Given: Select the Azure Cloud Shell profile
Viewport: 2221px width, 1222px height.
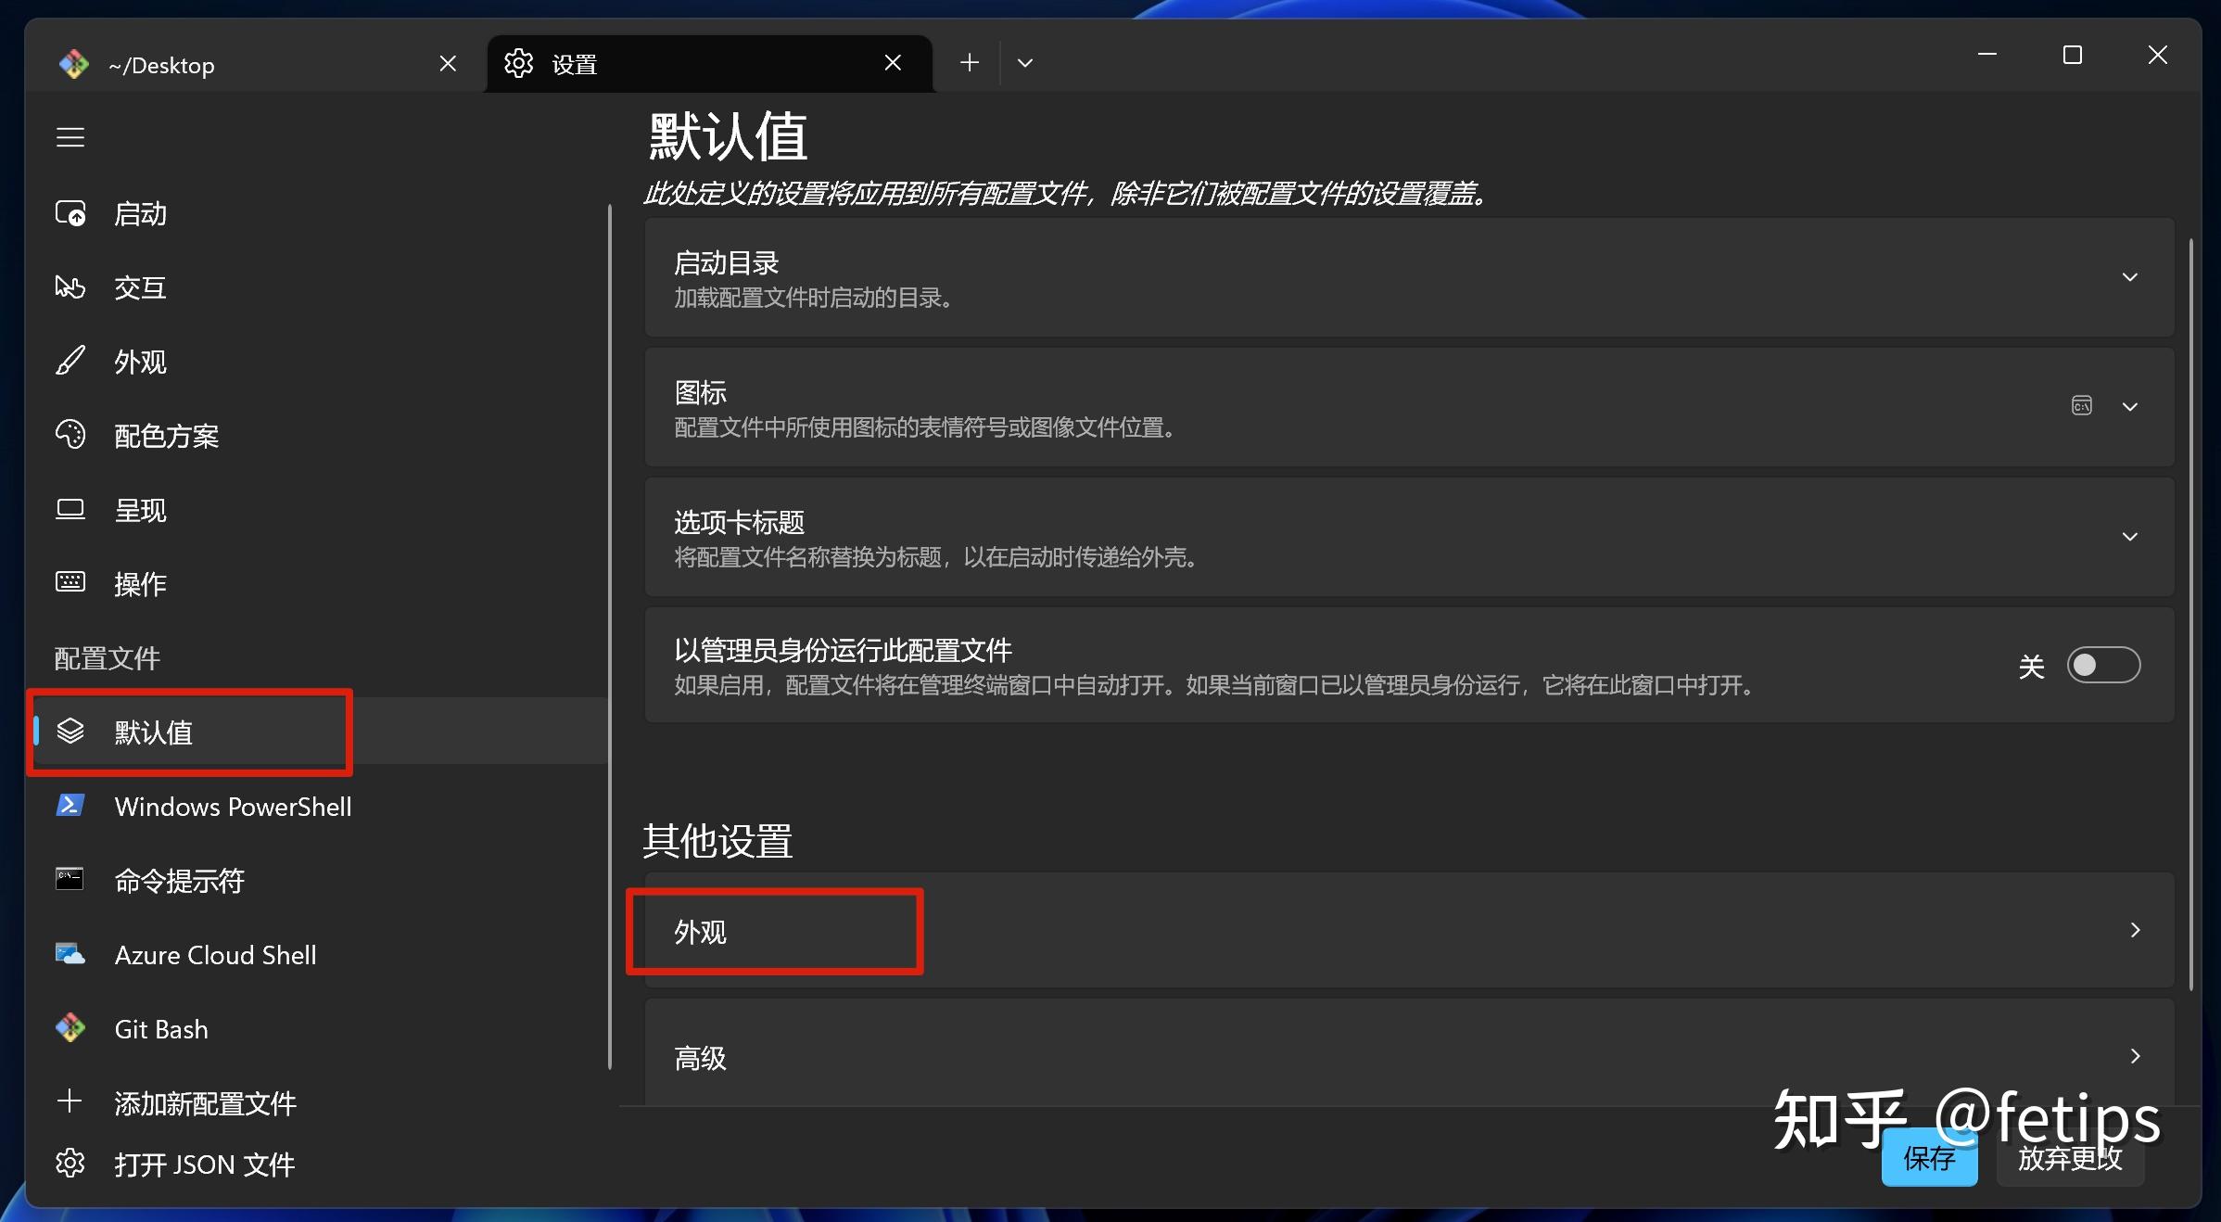Looking at the screenshot, I should tap(215, 955).
